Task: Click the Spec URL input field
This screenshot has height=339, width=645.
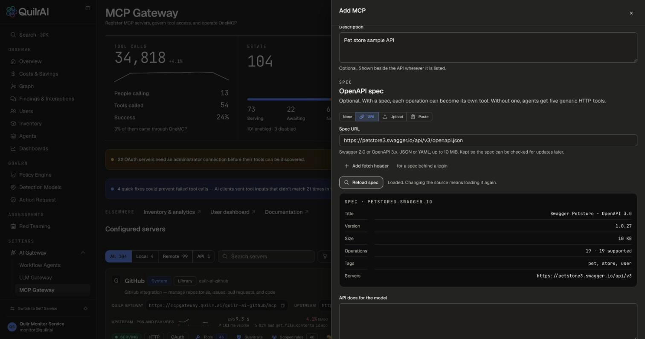Action: point(488,140)
